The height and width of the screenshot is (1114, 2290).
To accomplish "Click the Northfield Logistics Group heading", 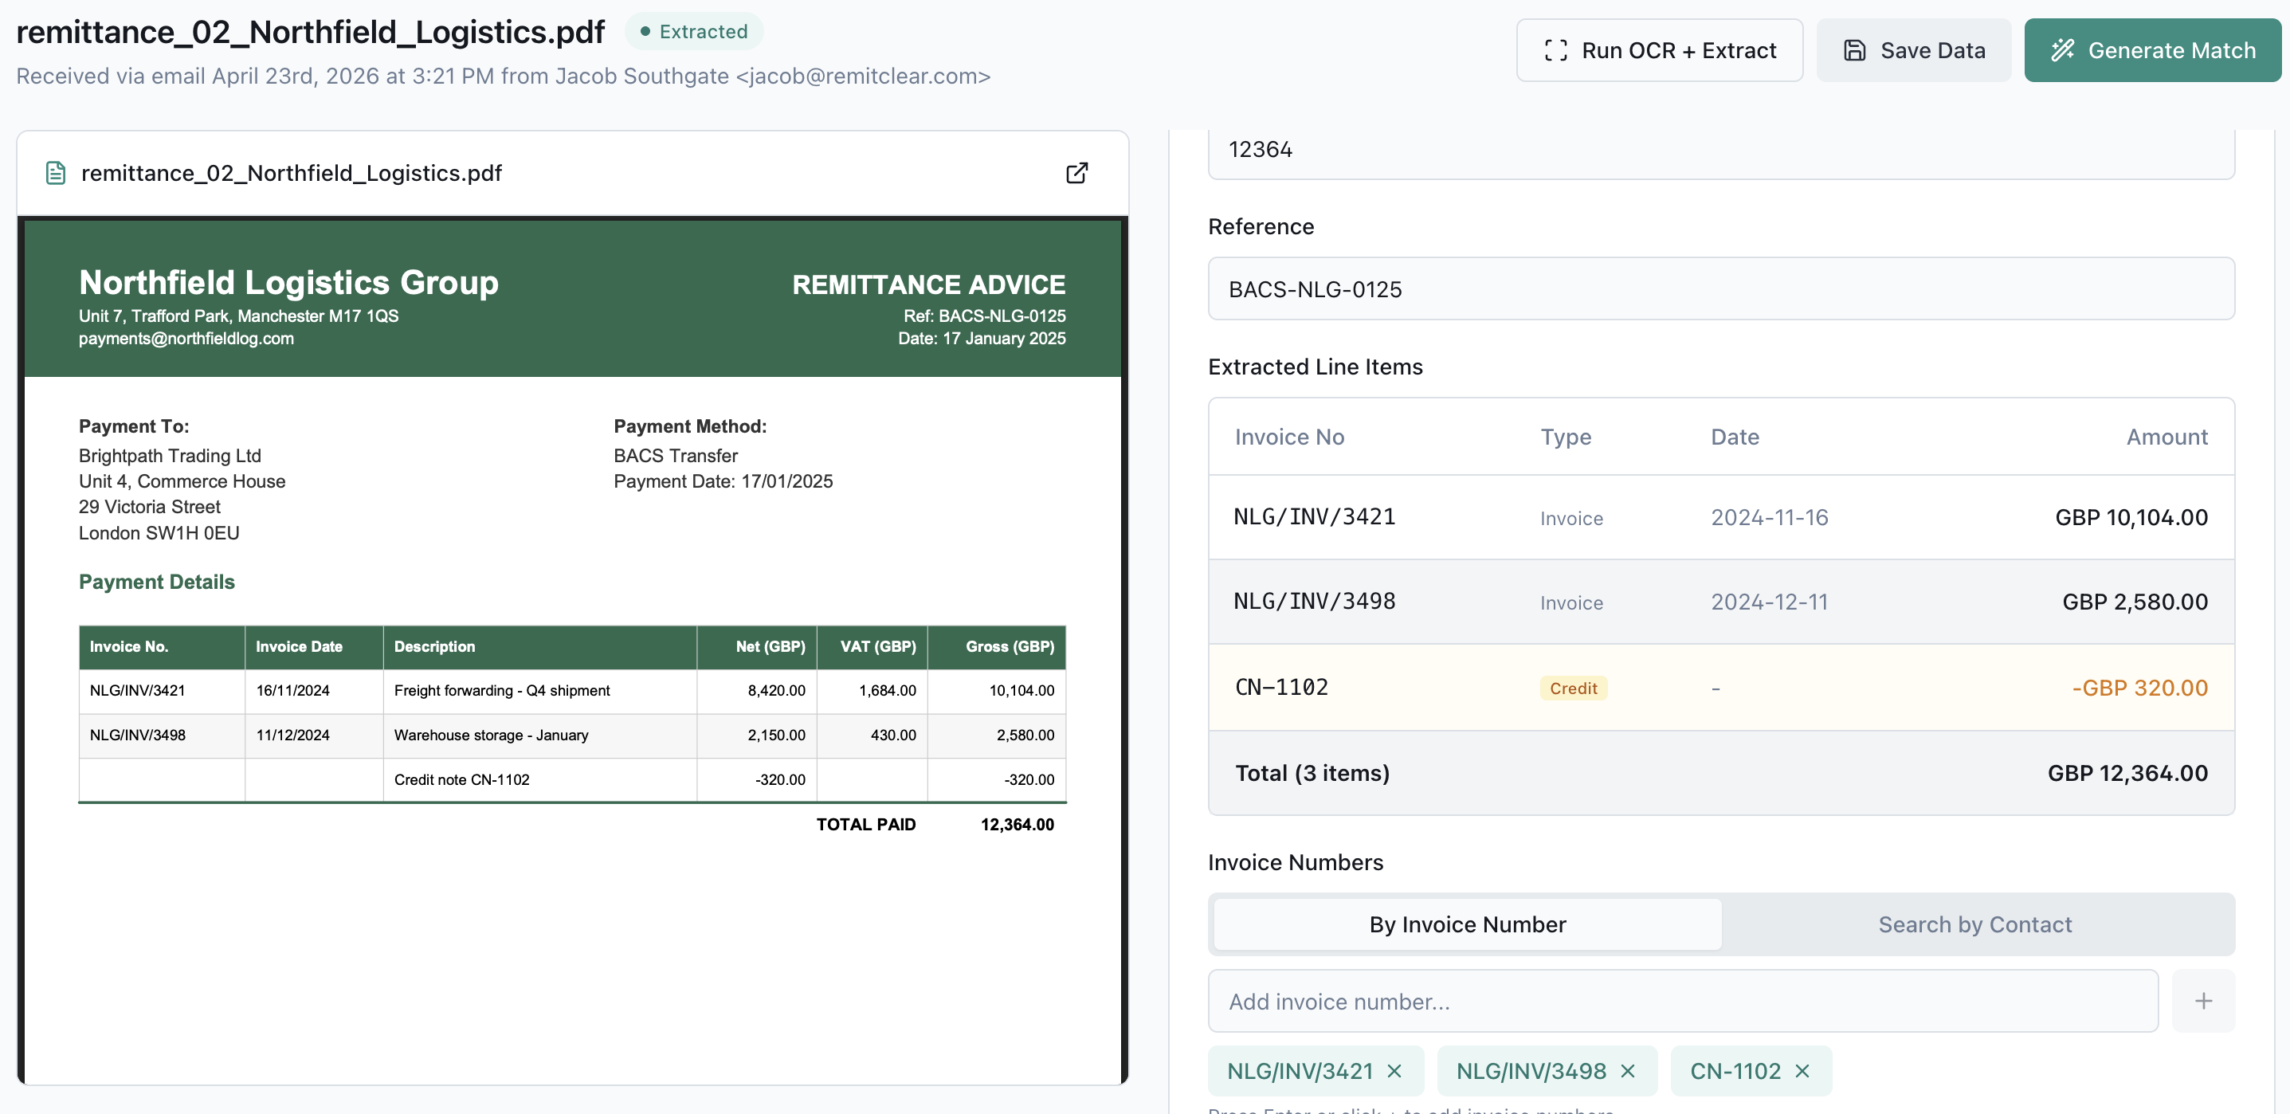I will (x=288, y=282).
